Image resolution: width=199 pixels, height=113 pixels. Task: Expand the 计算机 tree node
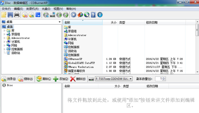[4, 42]
